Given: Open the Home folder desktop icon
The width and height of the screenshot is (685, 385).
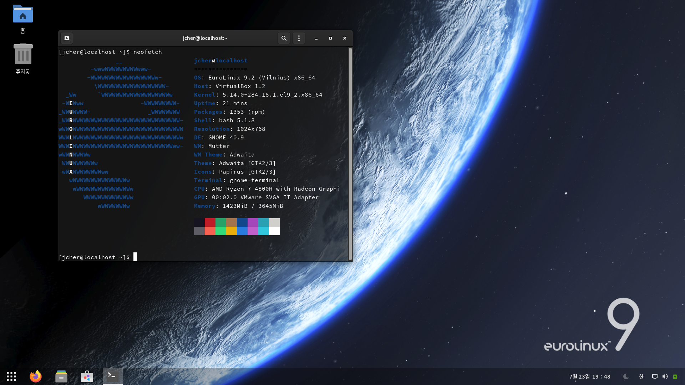Looking at the screenshot, I should point(23,19).
